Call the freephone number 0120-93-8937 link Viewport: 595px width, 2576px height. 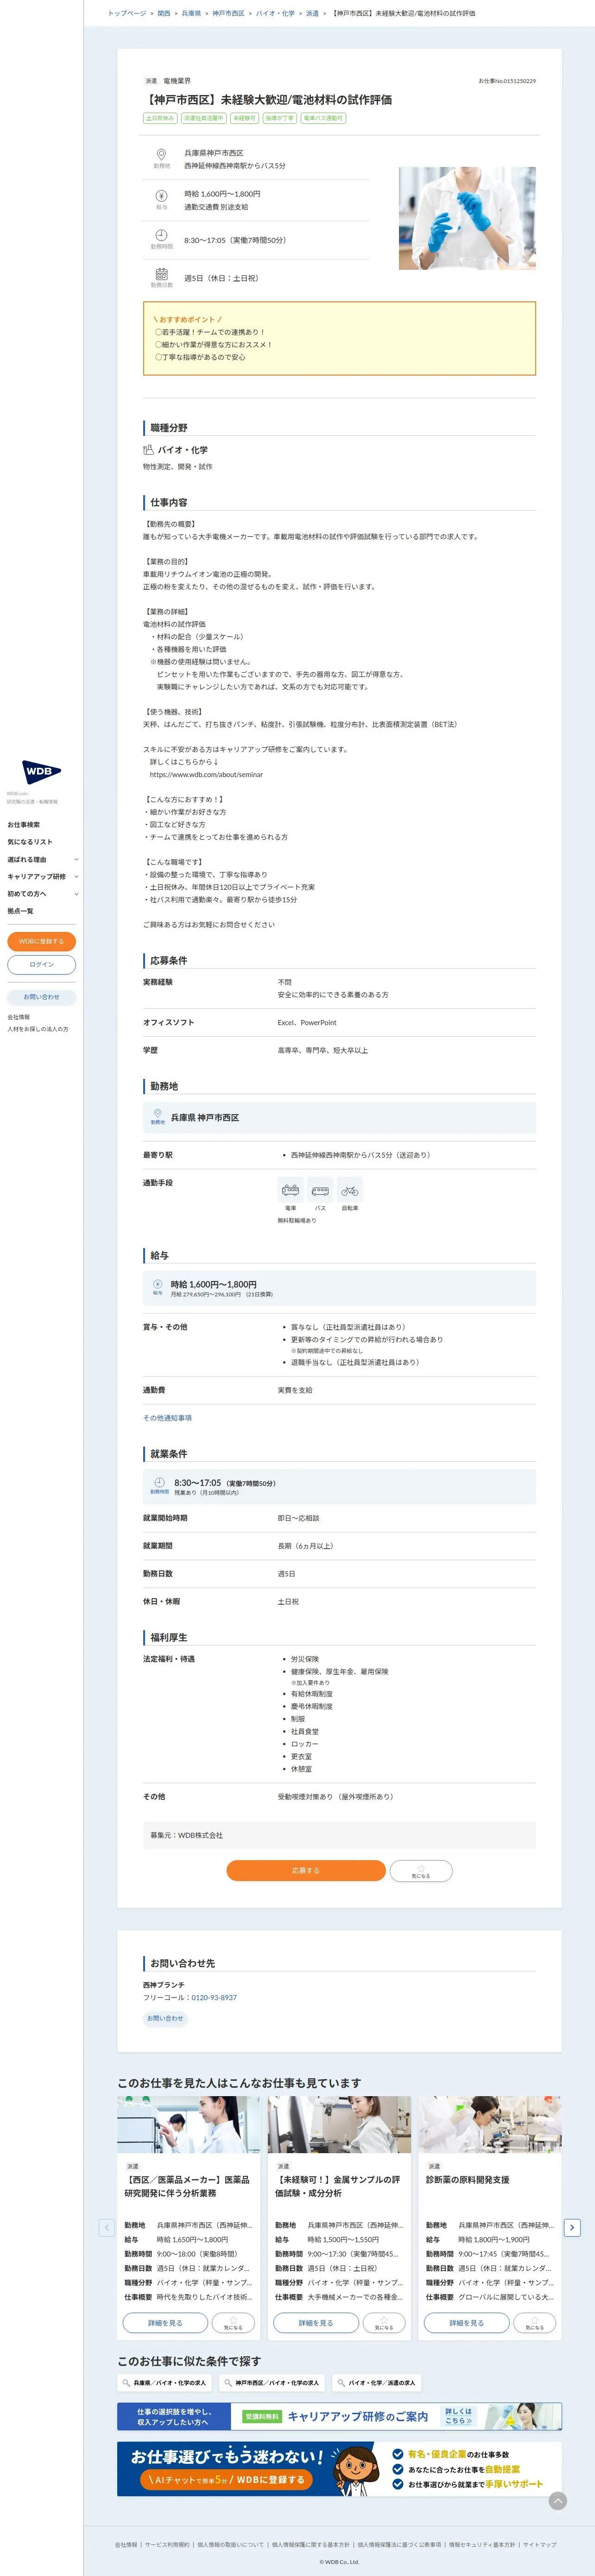point(214,1997)
